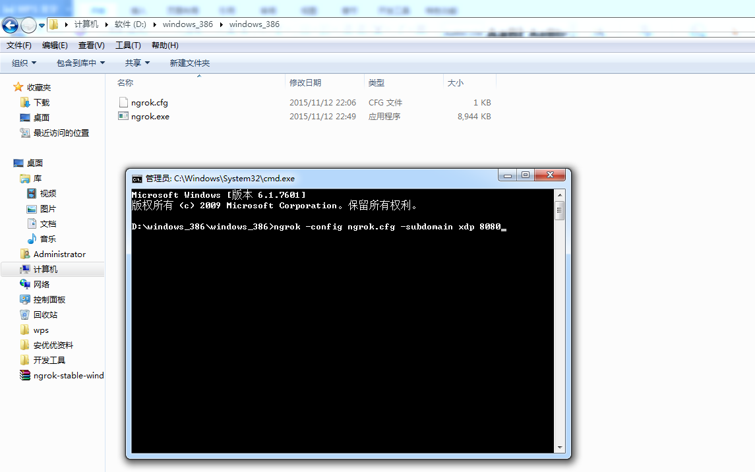Click 计算机 in the address breadcrumb
The width and height of the screenshot is (755, 472).
coord(86,24)
